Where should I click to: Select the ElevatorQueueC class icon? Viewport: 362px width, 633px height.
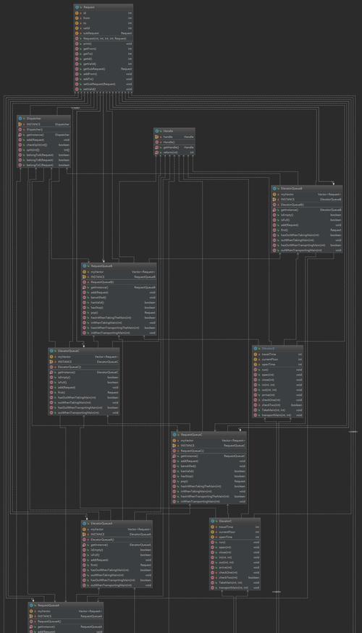point(51,351)
